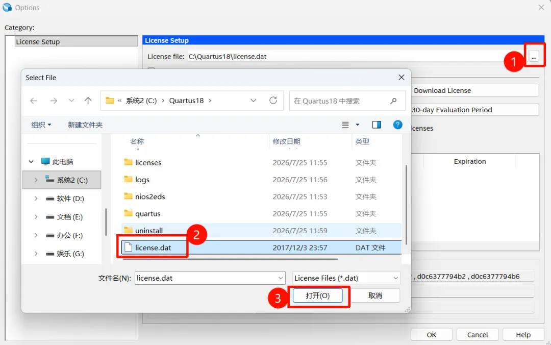Expand 办公 (F:) drive node
This screenshot has width=551, height=345.
(36, 235)
